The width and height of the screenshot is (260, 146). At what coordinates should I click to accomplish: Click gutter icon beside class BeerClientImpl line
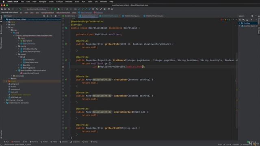pyautogui.click(x=66, y=28)
